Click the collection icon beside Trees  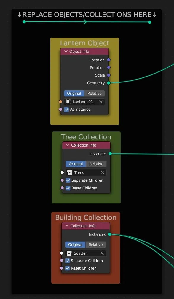click(70, 172)
